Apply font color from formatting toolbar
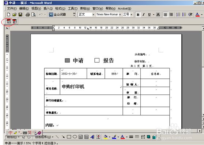204x145 pixels. pyautogui.click(x=197, y=15)
